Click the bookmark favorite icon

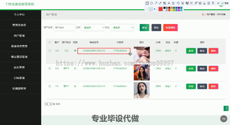click(x=213, y=3)
